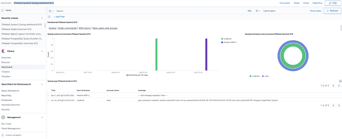This screenshot has height=139, width=342.
Task: Open recently viewed PostgreSQL Query Duration
Action: pyautogui.click(x=22, y=39)
